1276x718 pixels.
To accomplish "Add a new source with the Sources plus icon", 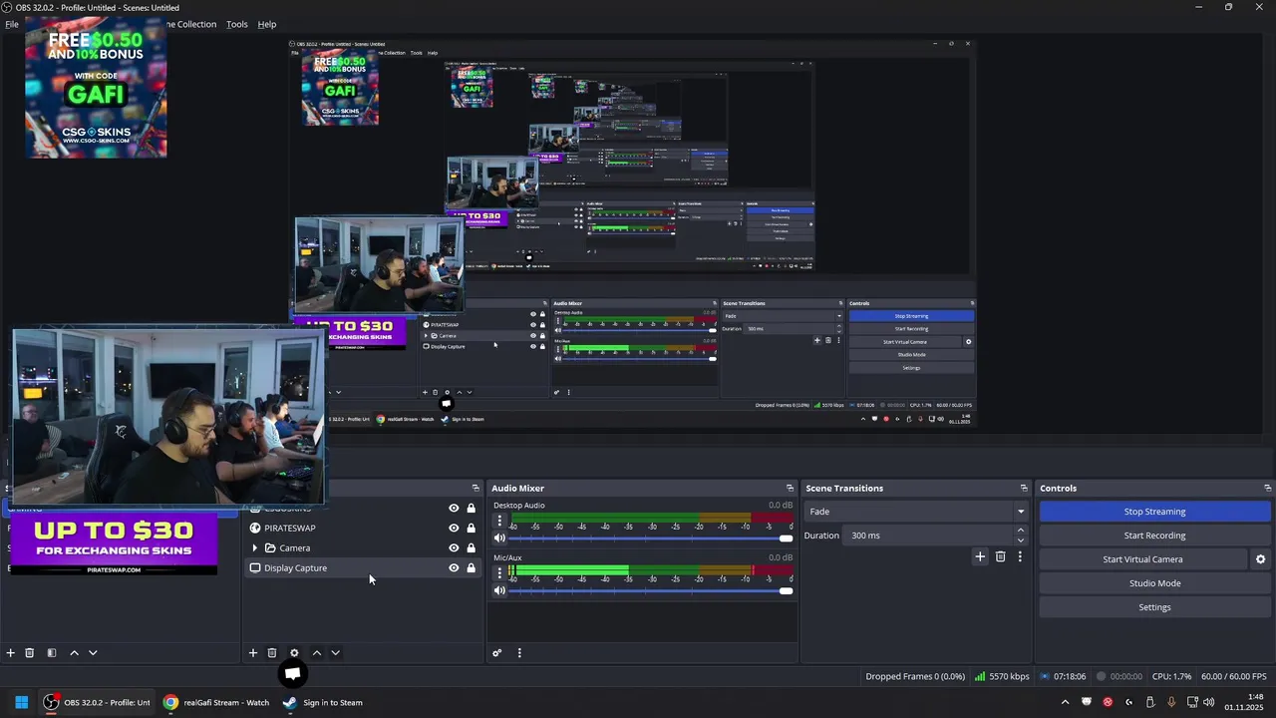I will (x=252, y=653).
